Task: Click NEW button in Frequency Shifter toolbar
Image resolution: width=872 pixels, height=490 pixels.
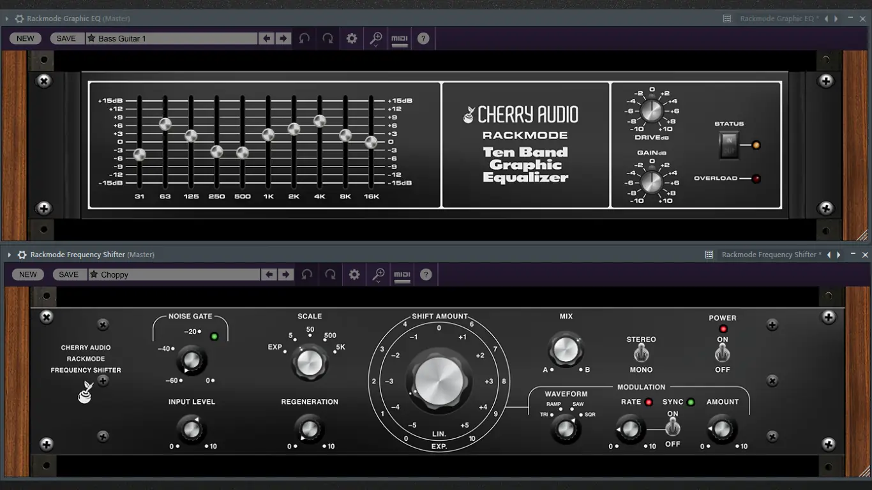Action: tap(28, 274)
